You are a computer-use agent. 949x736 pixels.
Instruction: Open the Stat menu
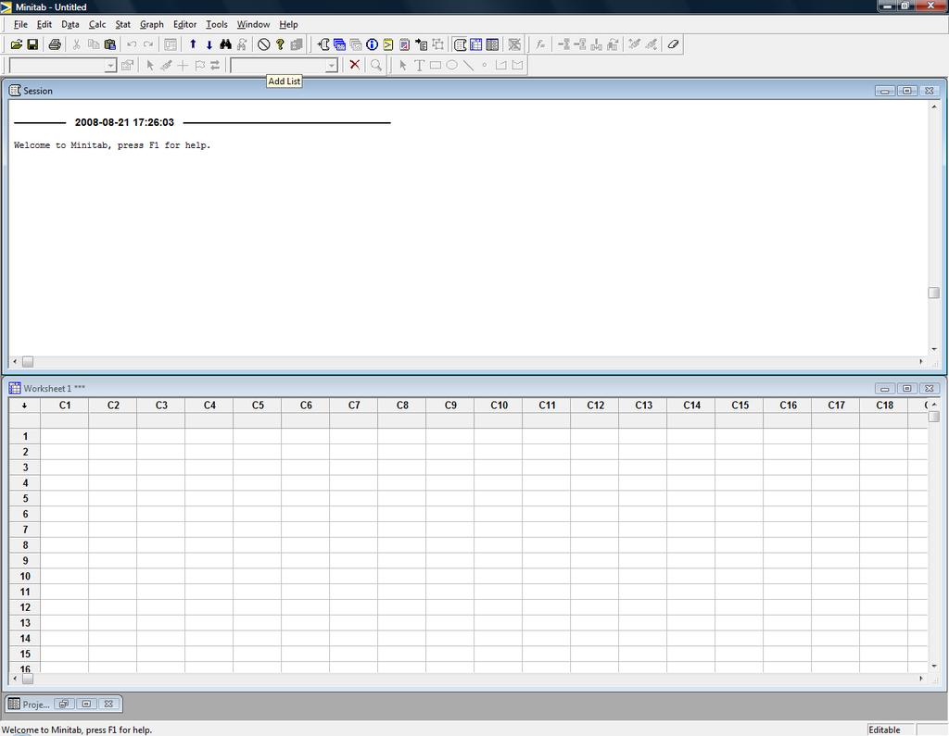click(123, 24)
